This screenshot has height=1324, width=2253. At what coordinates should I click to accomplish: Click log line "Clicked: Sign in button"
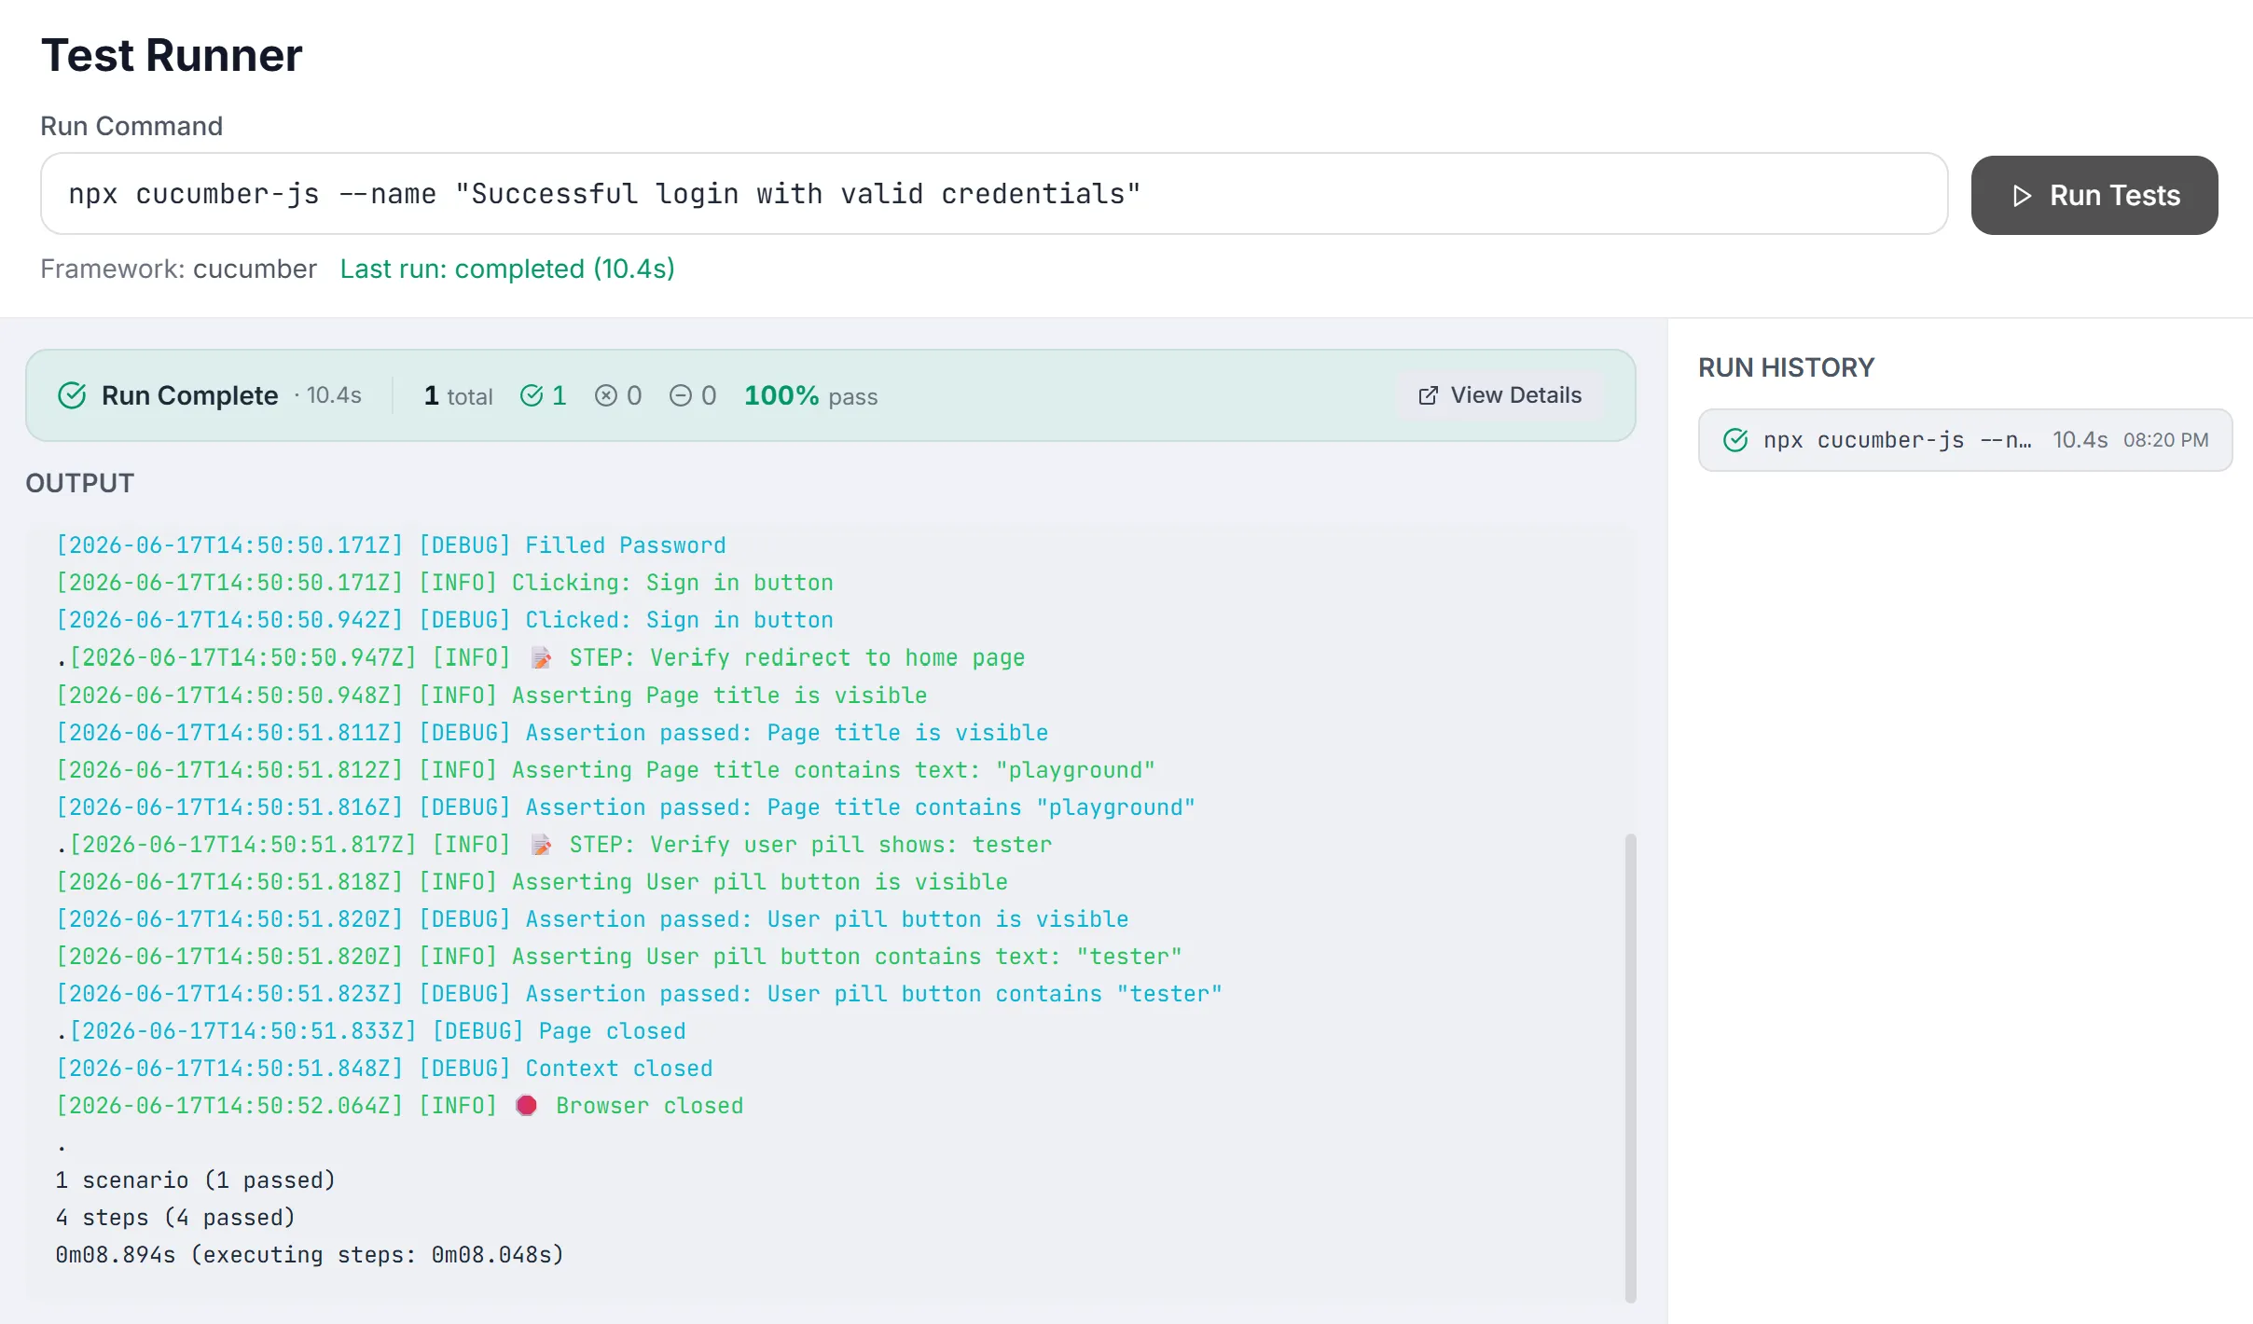coord(445,620)
